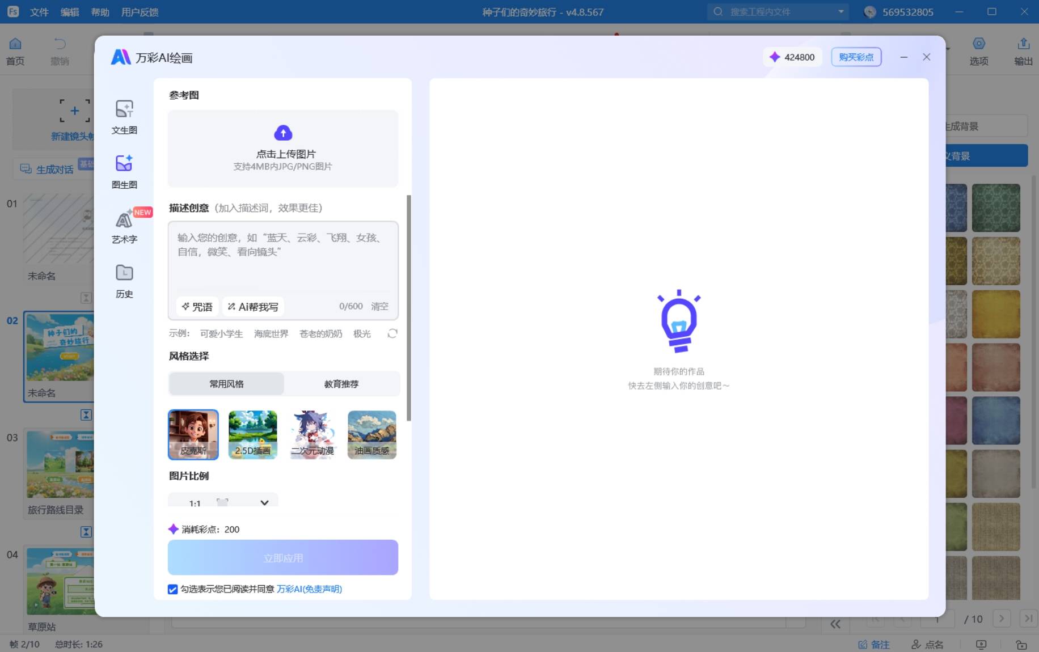
Task: Click the cloud upload icon for reference image
Action: pyautogui.click(x=283, y=133)
